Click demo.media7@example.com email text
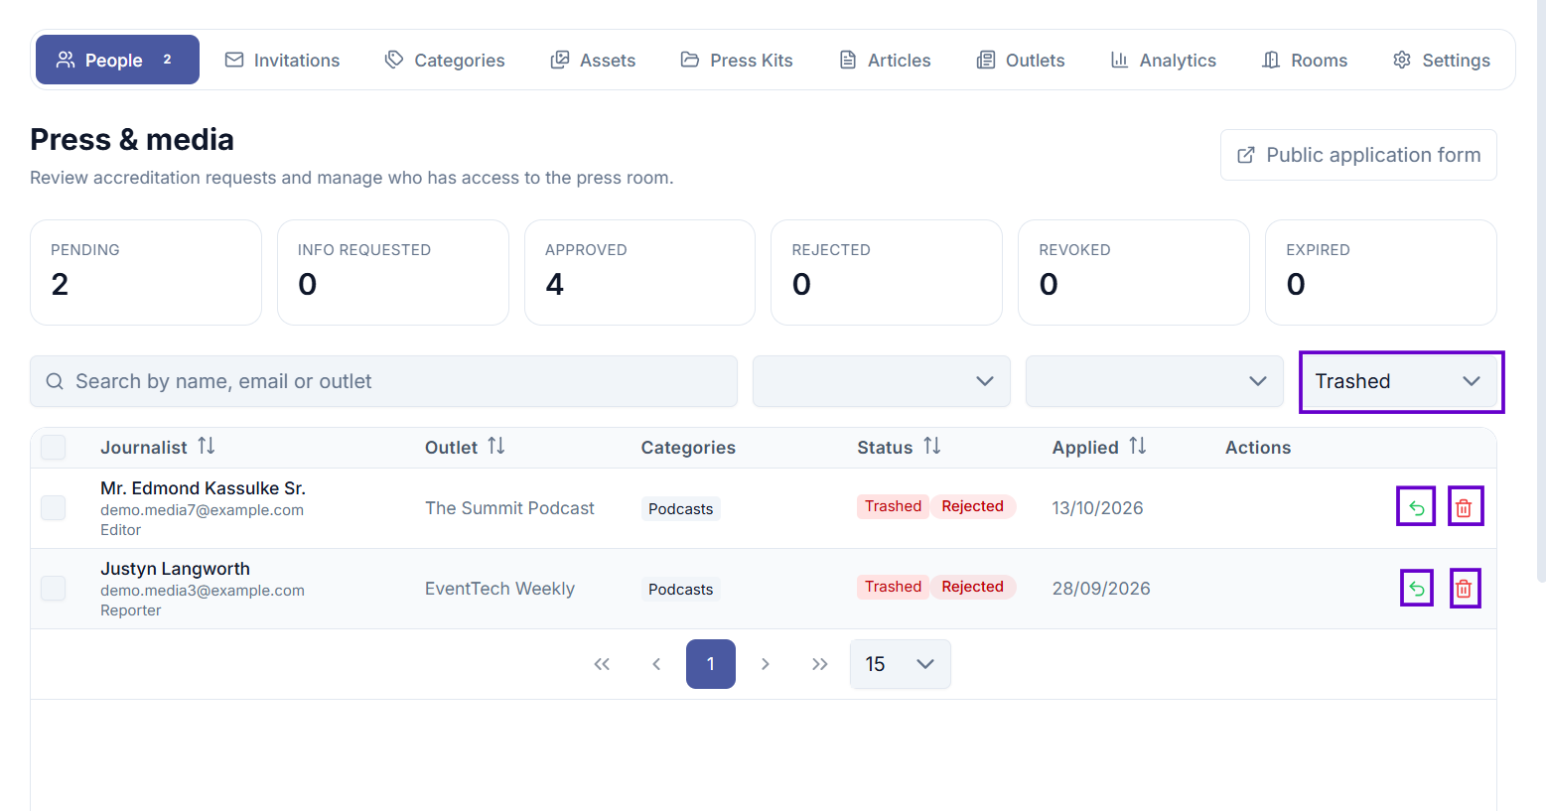The width and height of the screenshot is (1546, 811). pos(202,510)
